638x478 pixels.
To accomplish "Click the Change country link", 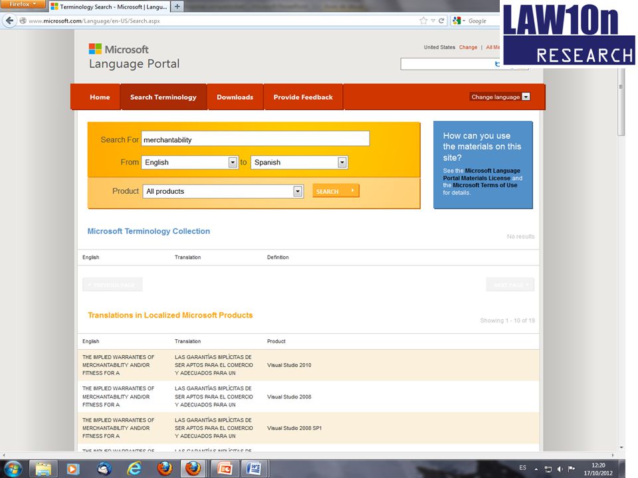I will (468, 47).
